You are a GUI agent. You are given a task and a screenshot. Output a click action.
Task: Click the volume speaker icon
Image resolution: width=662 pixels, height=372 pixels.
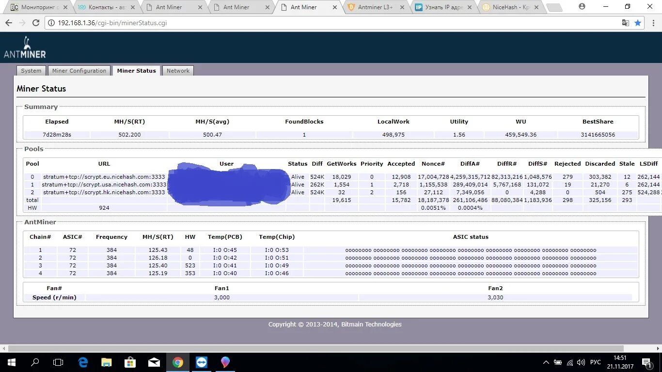click(x=582, y=362)
